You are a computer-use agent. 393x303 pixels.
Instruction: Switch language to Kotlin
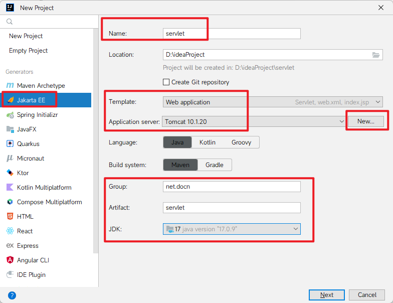(x=207, y=142)
